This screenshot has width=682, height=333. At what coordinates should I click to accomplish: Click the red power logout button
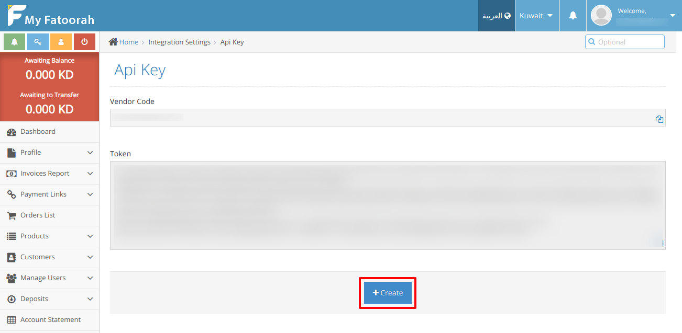pos(84,42)
